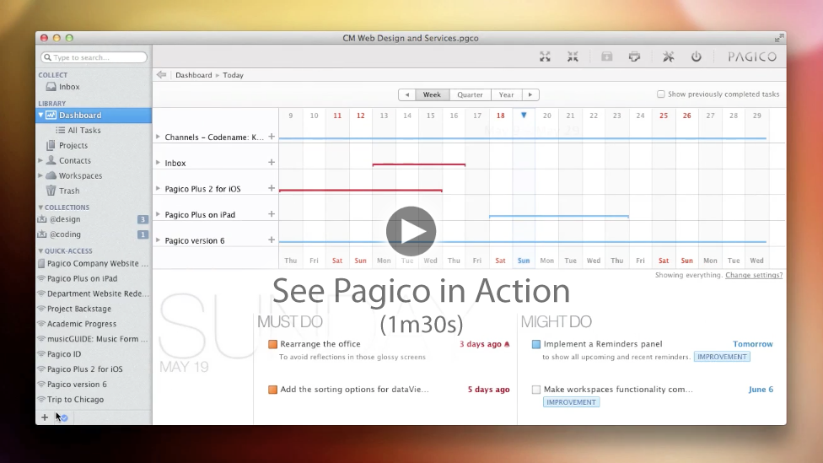Screen dimensions: 823x463
Task: Click the power icon in toolbar
Action: pos(696,57)
